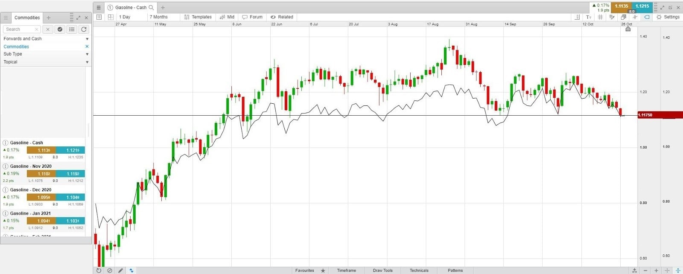683x274 pixels.
Task: Click the blue up-down arrows icon
Action: click(x=131, y=270)
